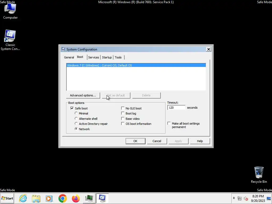Open Advanced options dialog
Screen dimensions: 272x204
pos(83,95)
